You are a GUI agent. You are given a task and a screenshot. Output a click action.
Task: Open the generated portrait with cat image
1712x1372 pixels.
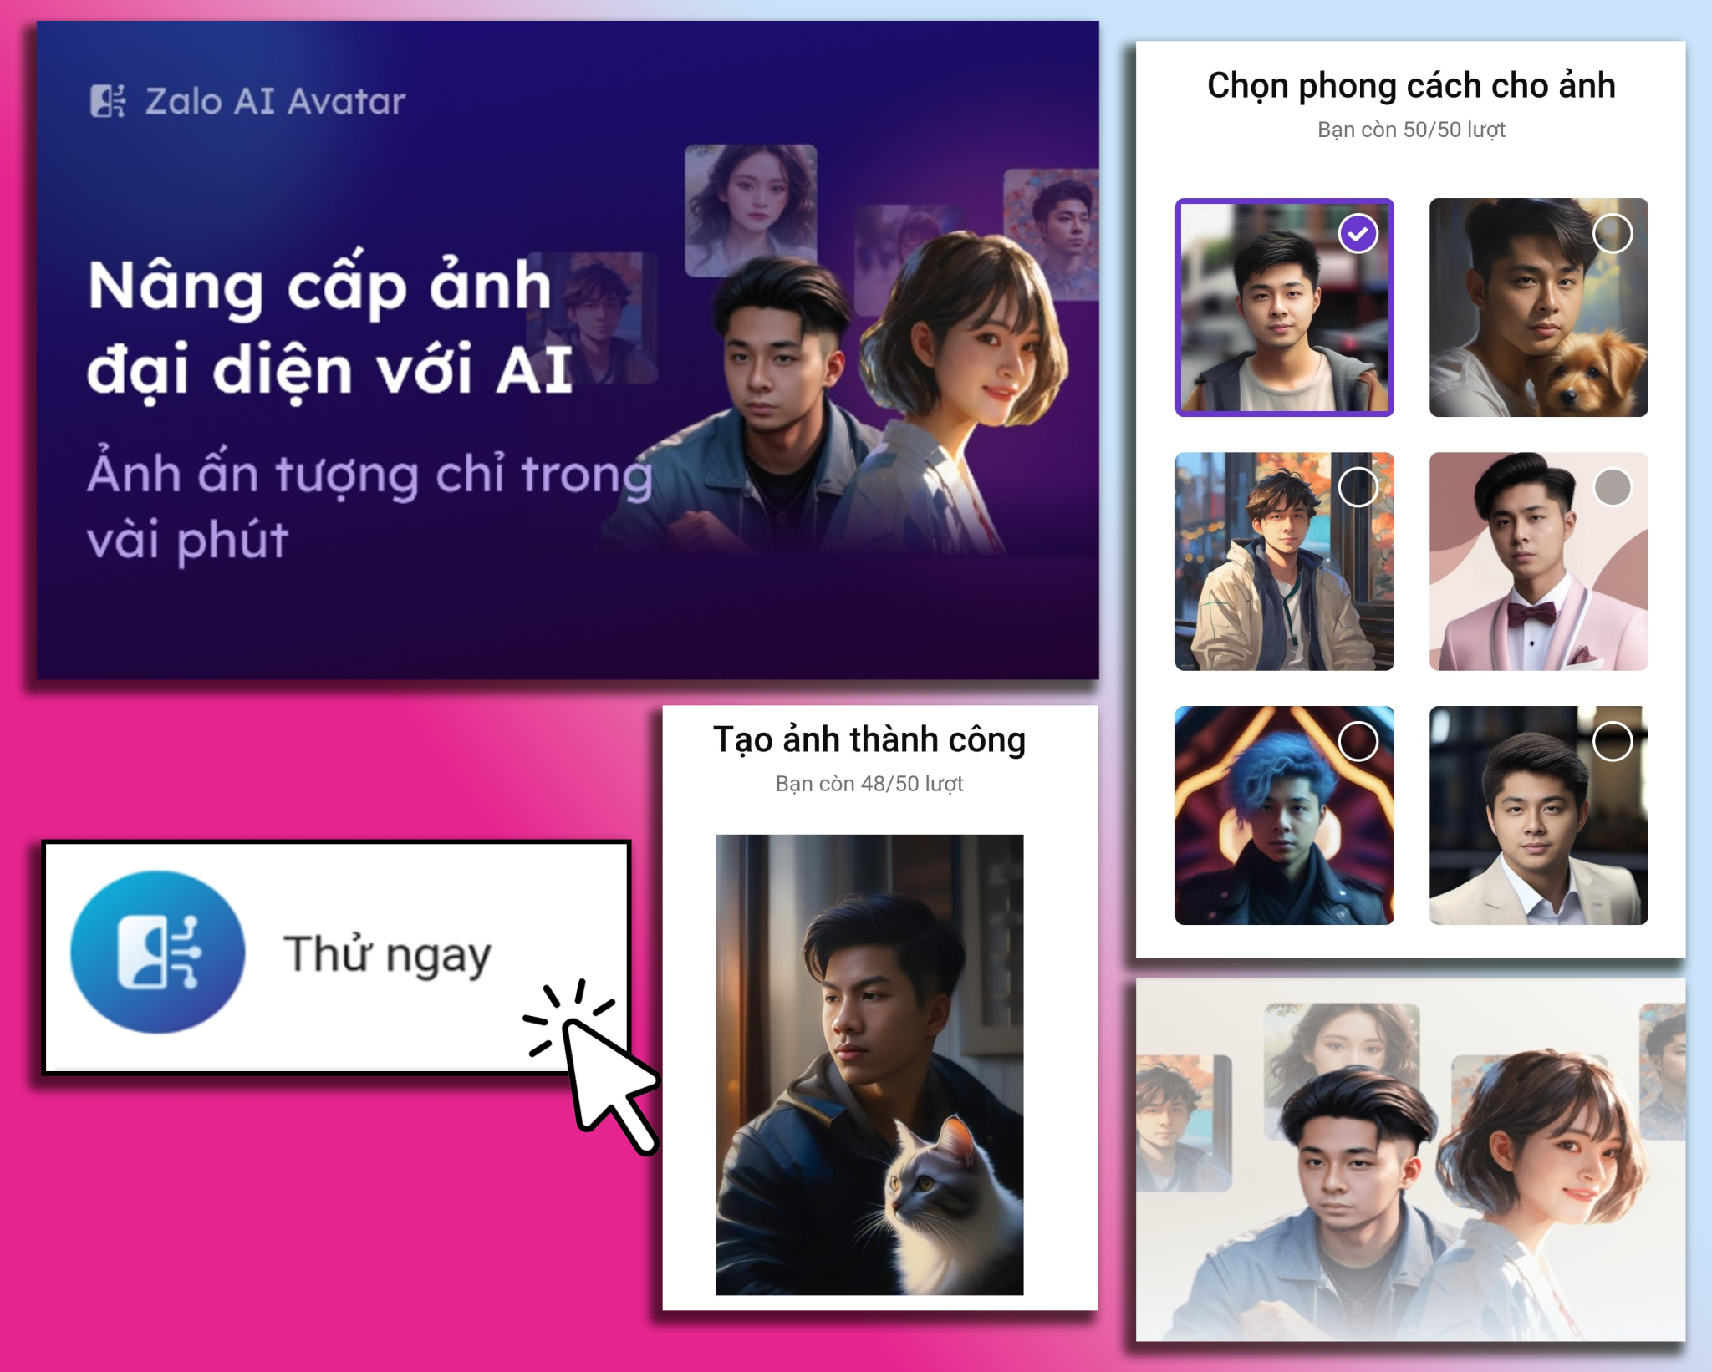(869, 1065)
